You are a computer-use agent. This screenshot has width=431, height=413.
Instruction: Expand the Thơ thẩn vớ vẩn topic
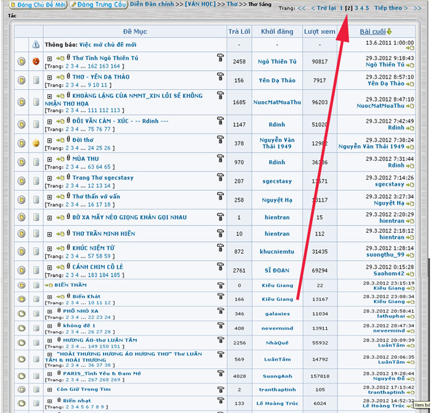point(49,198)
